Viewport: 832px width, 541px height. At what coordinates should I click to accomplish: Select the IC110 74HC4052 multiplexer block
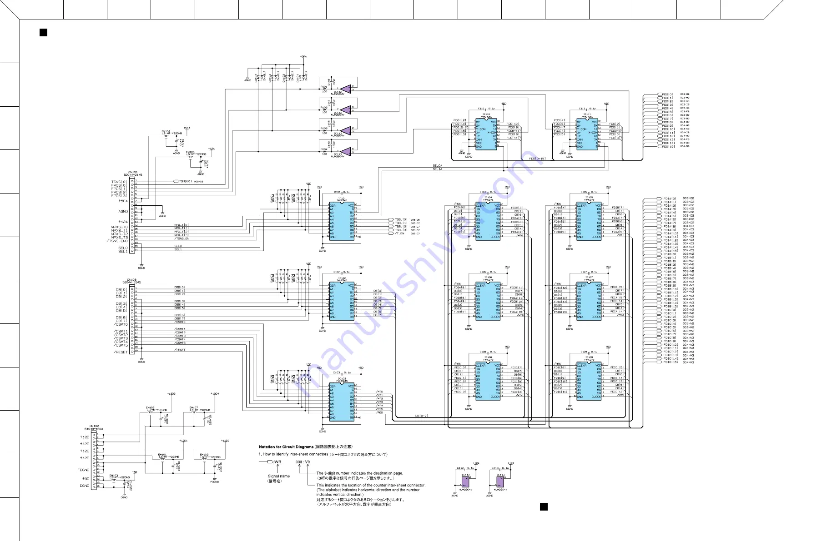coord(487,134)
